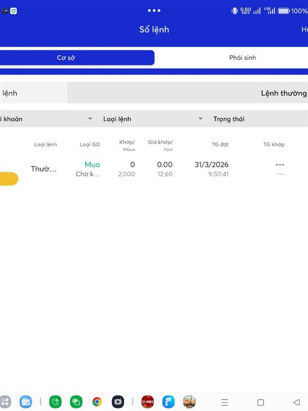The height and width of the screenshot is (411, 308).
Task: Open Chrome from the dock
Action: 97,402
